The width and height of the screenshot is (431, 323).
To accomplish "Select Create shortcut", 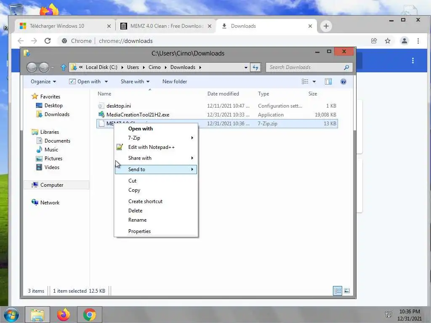I will coord(156,201).
